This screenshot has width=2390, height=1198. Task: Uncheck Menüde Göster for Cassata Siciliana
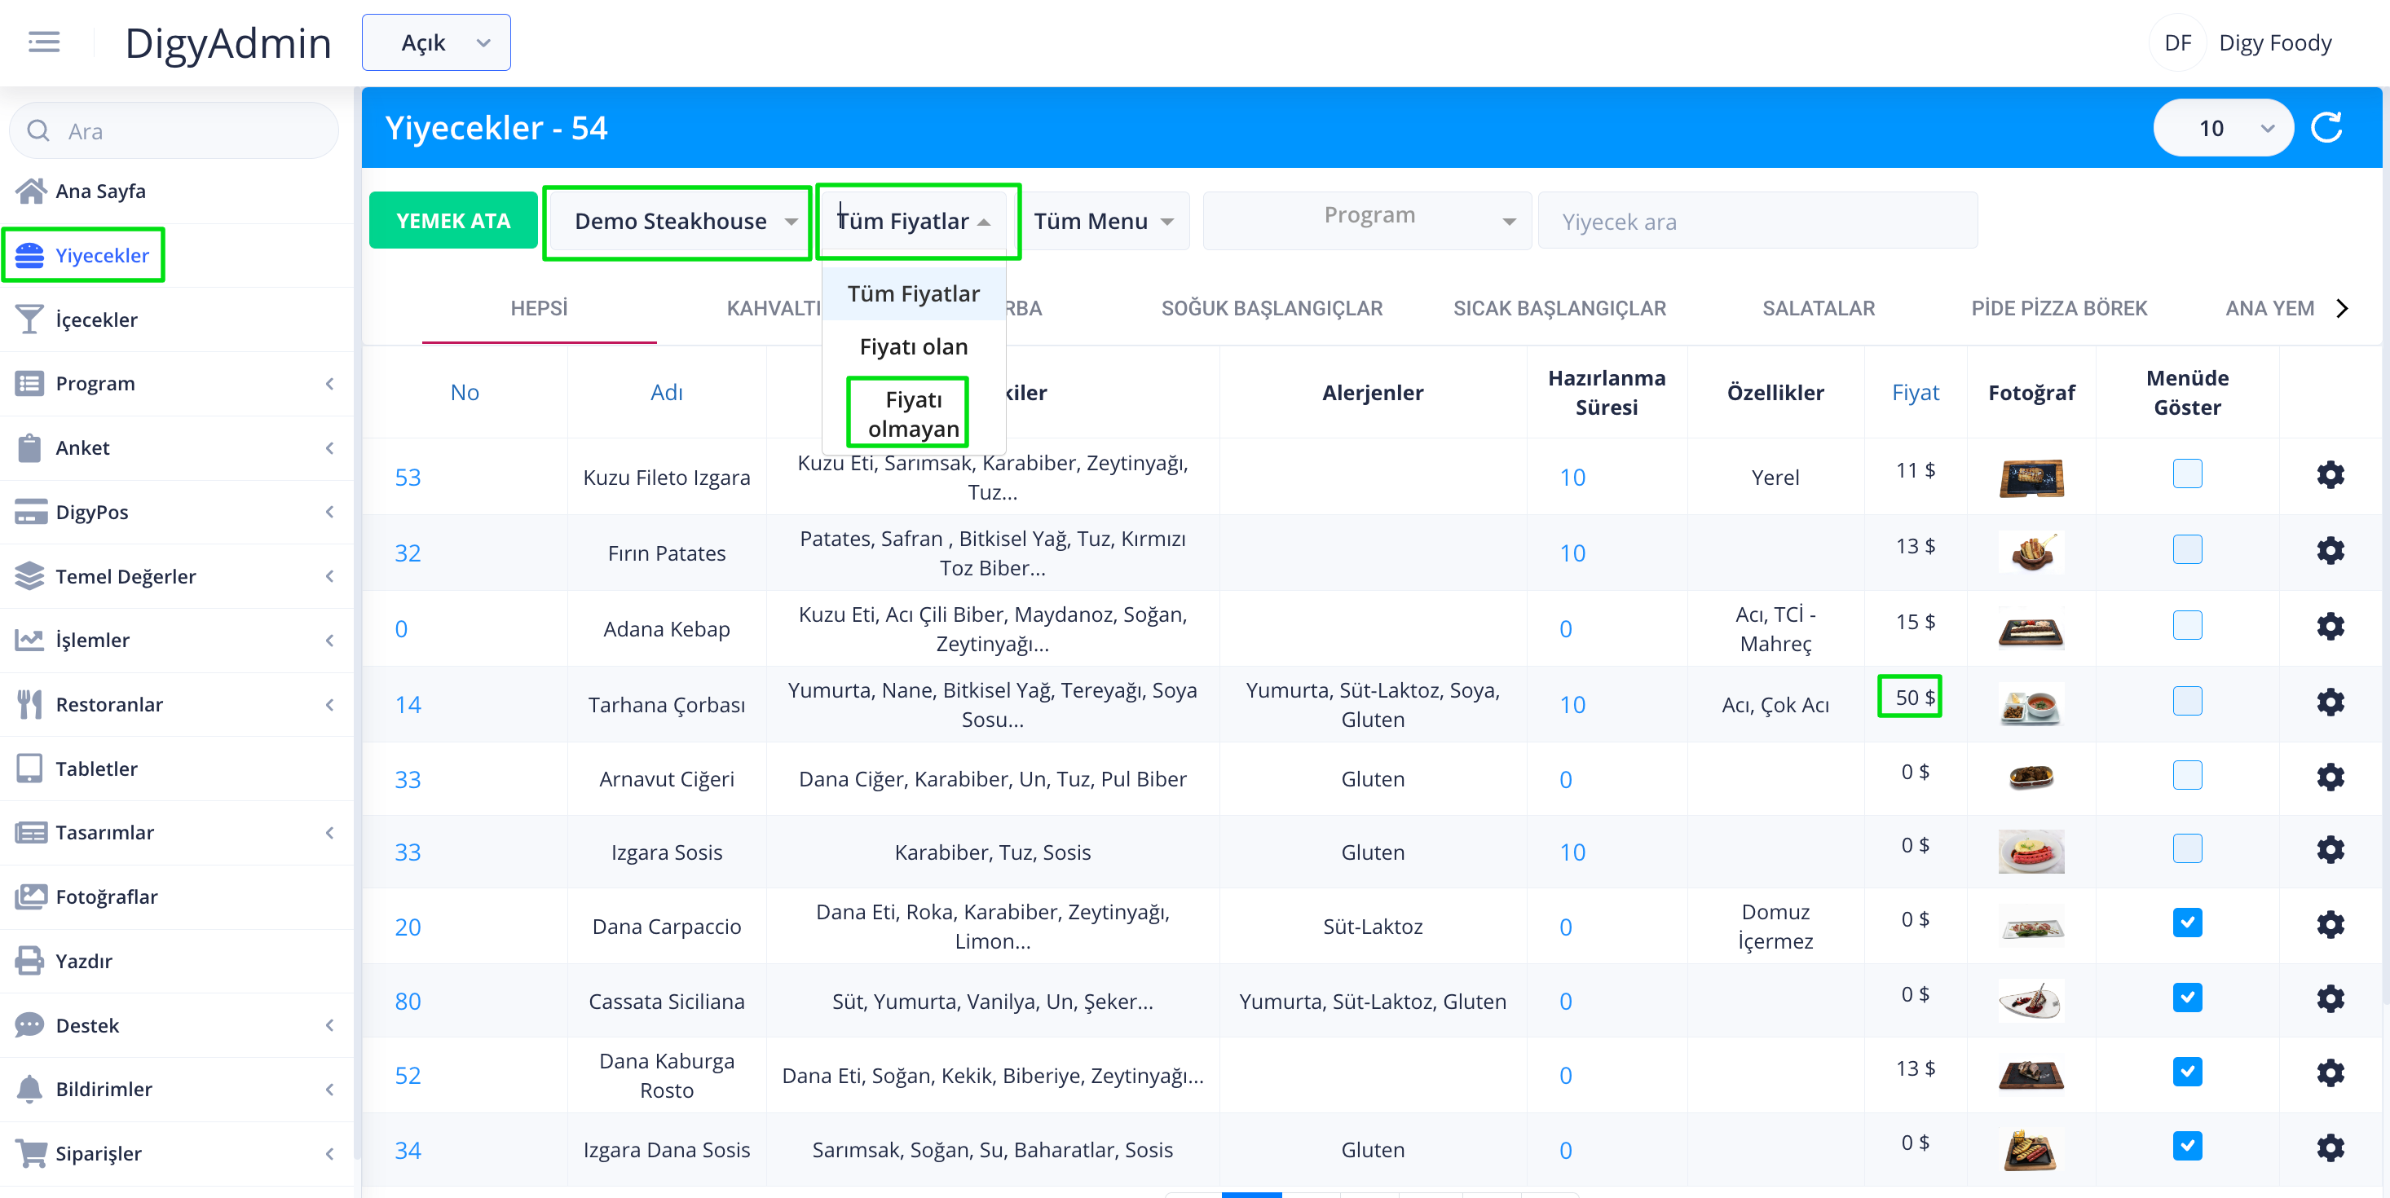(2186, 998)
